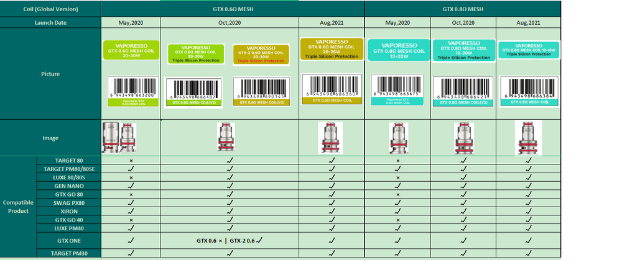Select the barcode ending in 686360
Viewport: 622px width, 260px height.
(330, 87)
